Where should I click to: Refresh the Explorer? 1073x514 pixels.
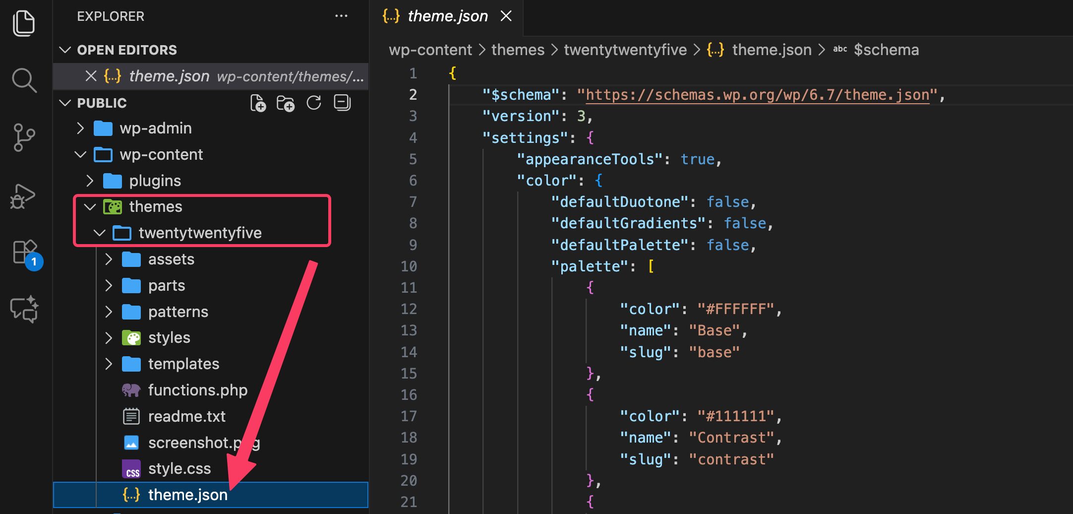pyautogui.click(x=314, y=103)
